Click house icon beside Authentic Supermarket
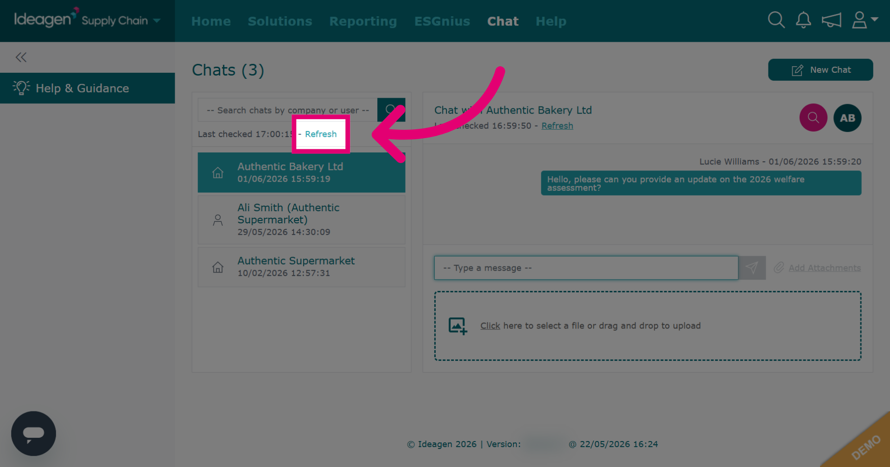The width and height of the screenshot is (890, 467). point(218,267)
